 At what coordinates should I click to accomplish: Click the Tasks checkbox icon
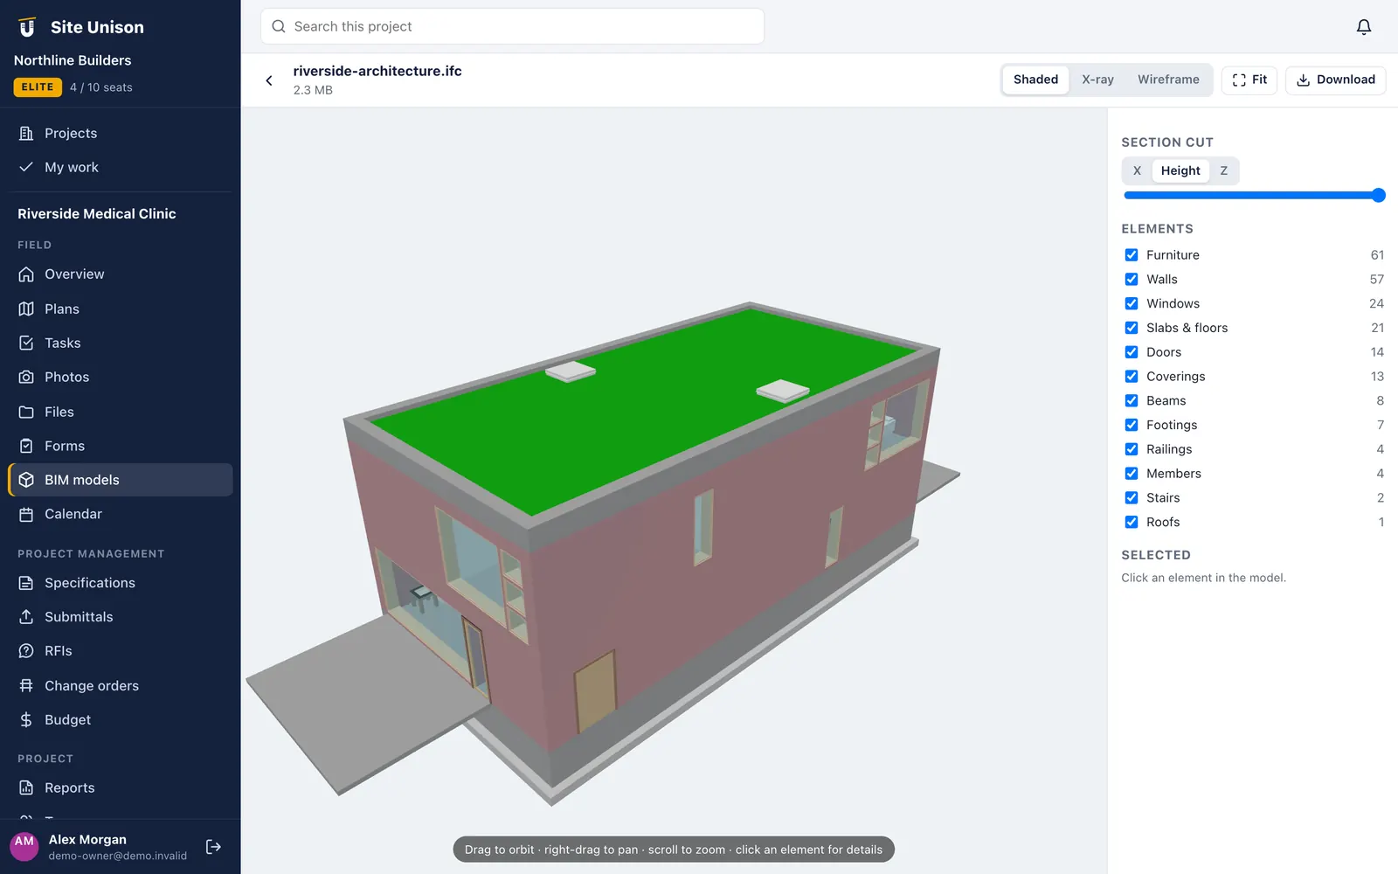pos(26,343)
